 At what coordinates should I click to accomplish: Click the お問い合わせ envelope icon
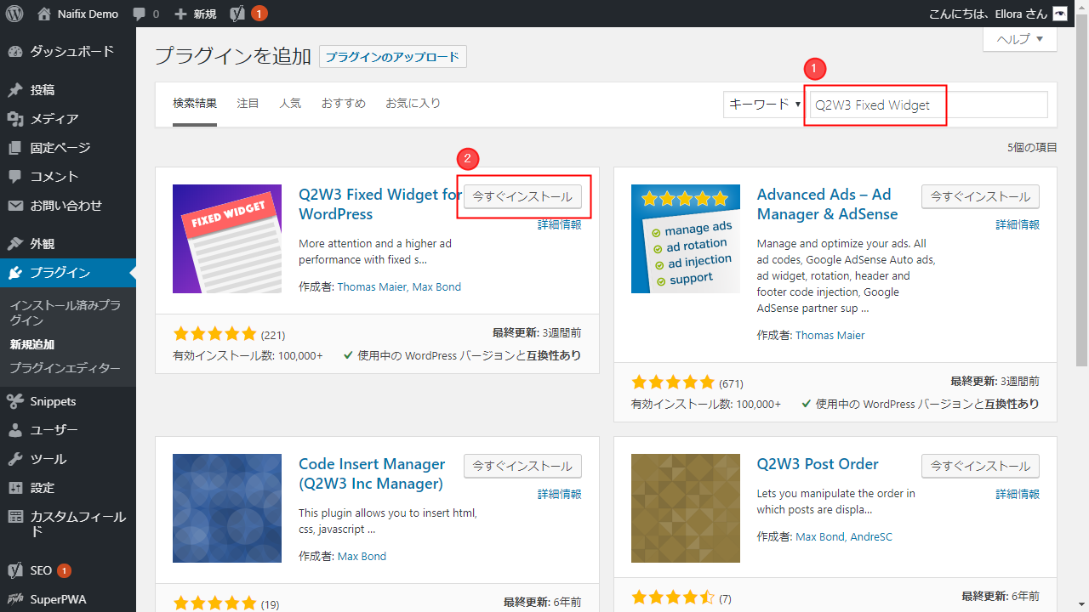click(x=14, y=206)
